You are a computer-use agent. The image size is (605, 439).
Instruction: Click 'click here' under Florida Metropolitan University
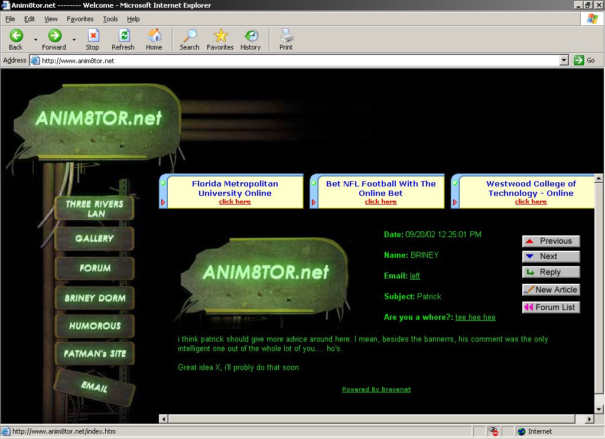[x=235, y=202]
